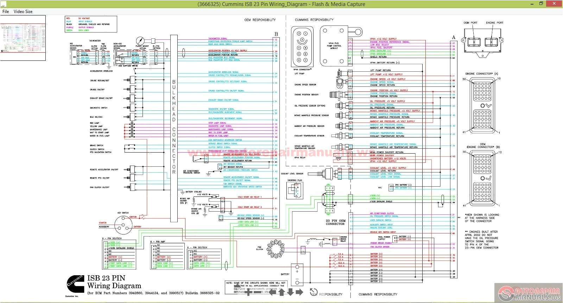Pan the diagram right with arrow icon
Screen dimensions: 563x303
click(299, 292)
